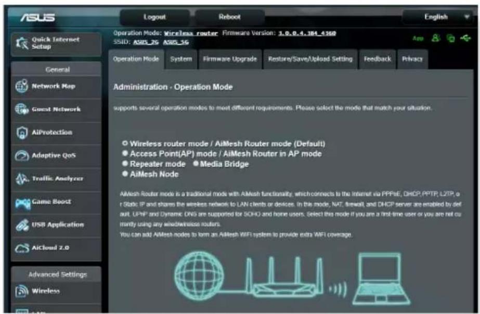Open Restore/Save/Upload Setting tab
Viewport: 480px width, 314px height.
coord(310,59)
